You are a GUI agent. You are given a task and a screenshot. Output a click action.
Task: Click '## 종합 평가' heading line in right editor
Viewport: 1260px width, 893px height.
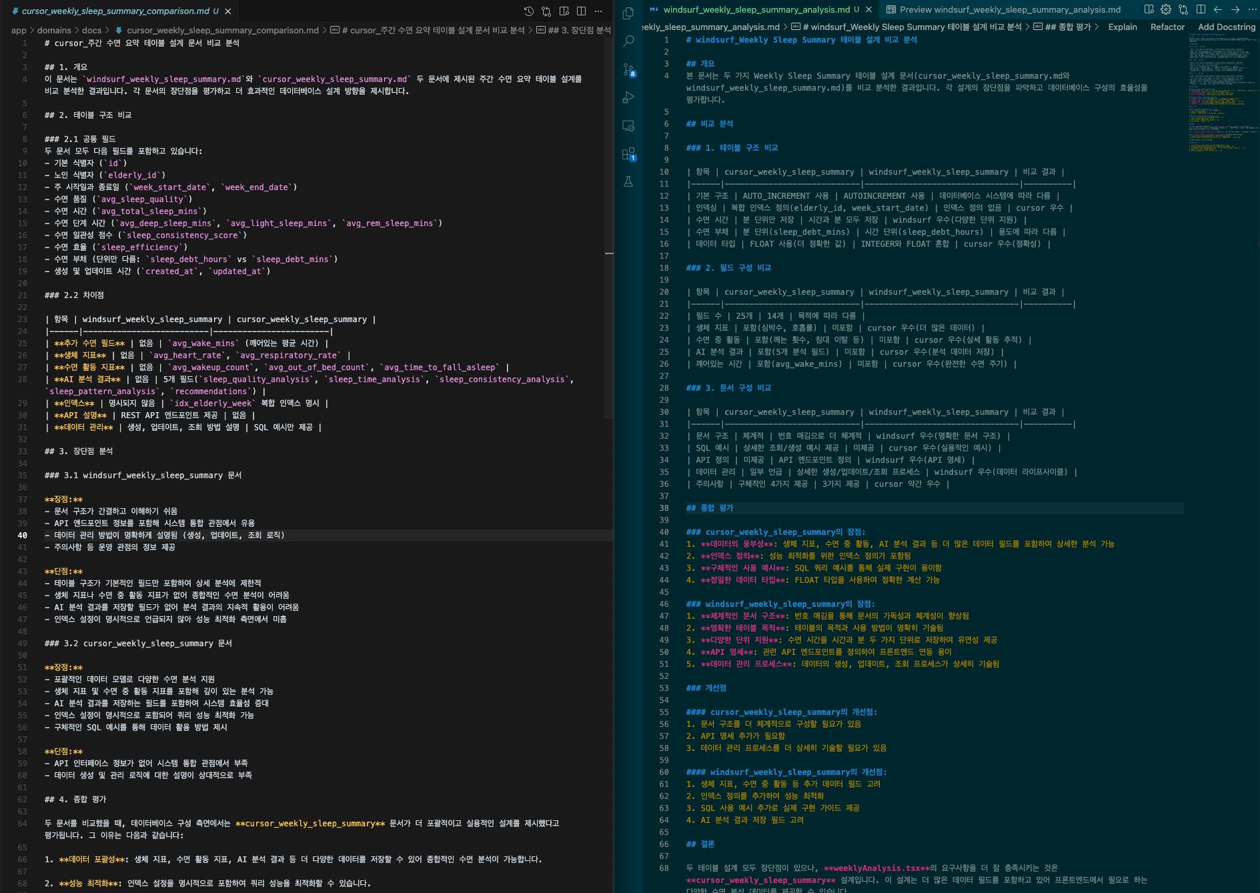[x=710, y=508]
